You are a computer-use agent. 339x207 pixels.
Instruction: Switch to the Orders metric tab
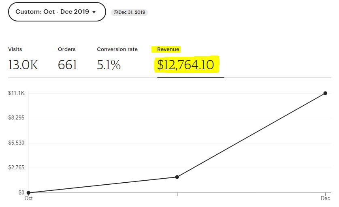click(x=67, y=49)
